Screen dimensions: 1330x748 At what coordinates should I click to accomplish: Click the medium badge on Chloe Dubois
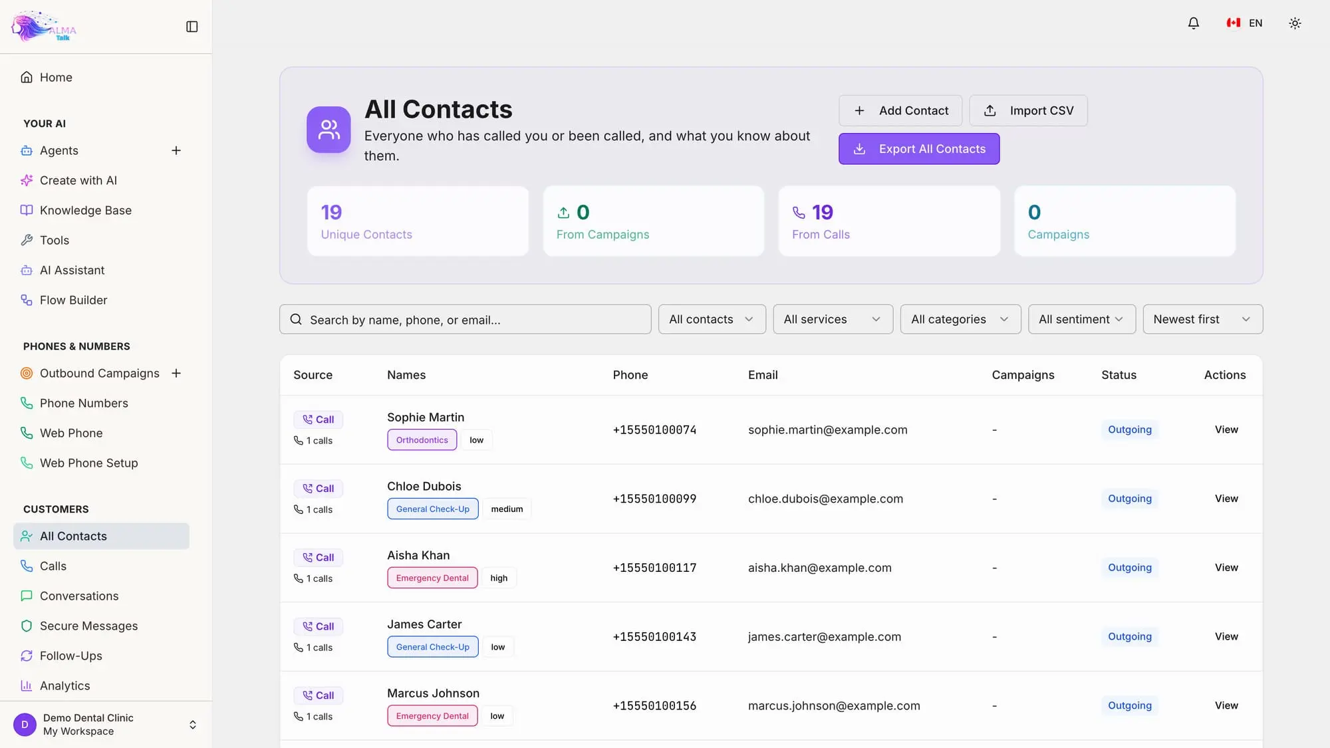point(507,509)
